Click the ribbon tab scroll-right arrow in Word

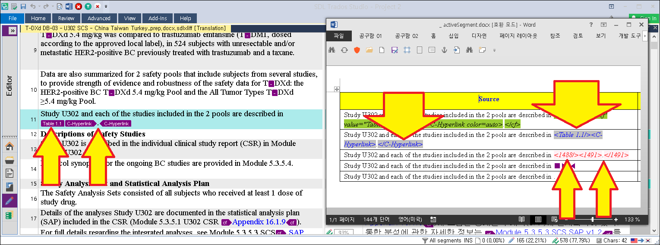click(x=645, y=36)
